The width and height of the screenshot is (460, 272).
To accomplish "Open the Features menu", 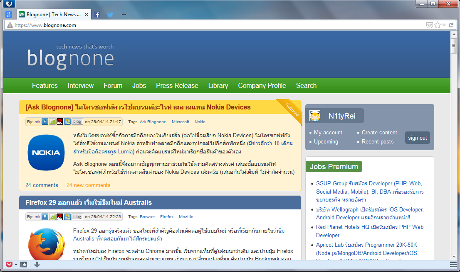I will [x=45, y=86].
